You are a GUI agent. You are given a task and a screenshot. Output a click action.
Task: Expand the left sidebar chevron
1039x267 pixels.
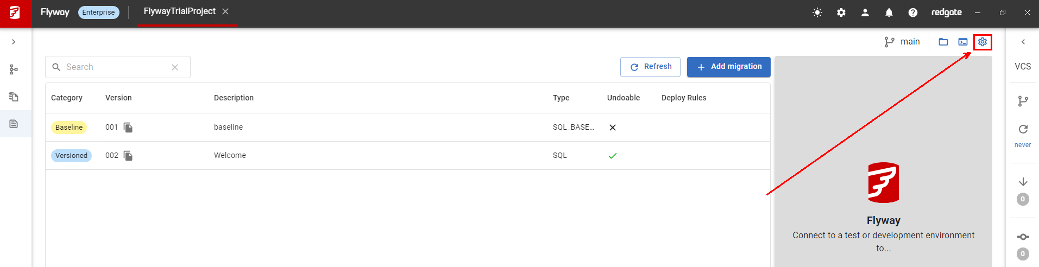point(14,42)
